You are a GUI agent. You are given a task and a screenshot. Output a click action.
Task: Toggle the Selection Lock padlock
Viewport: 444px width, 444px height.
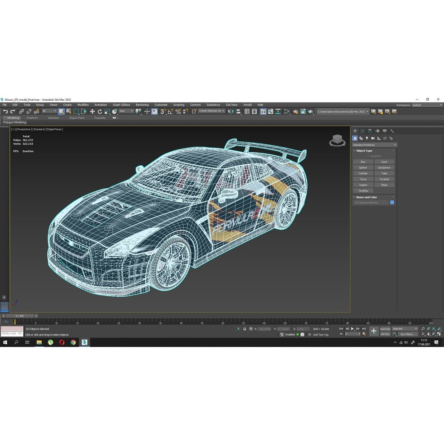pos(245,329)
